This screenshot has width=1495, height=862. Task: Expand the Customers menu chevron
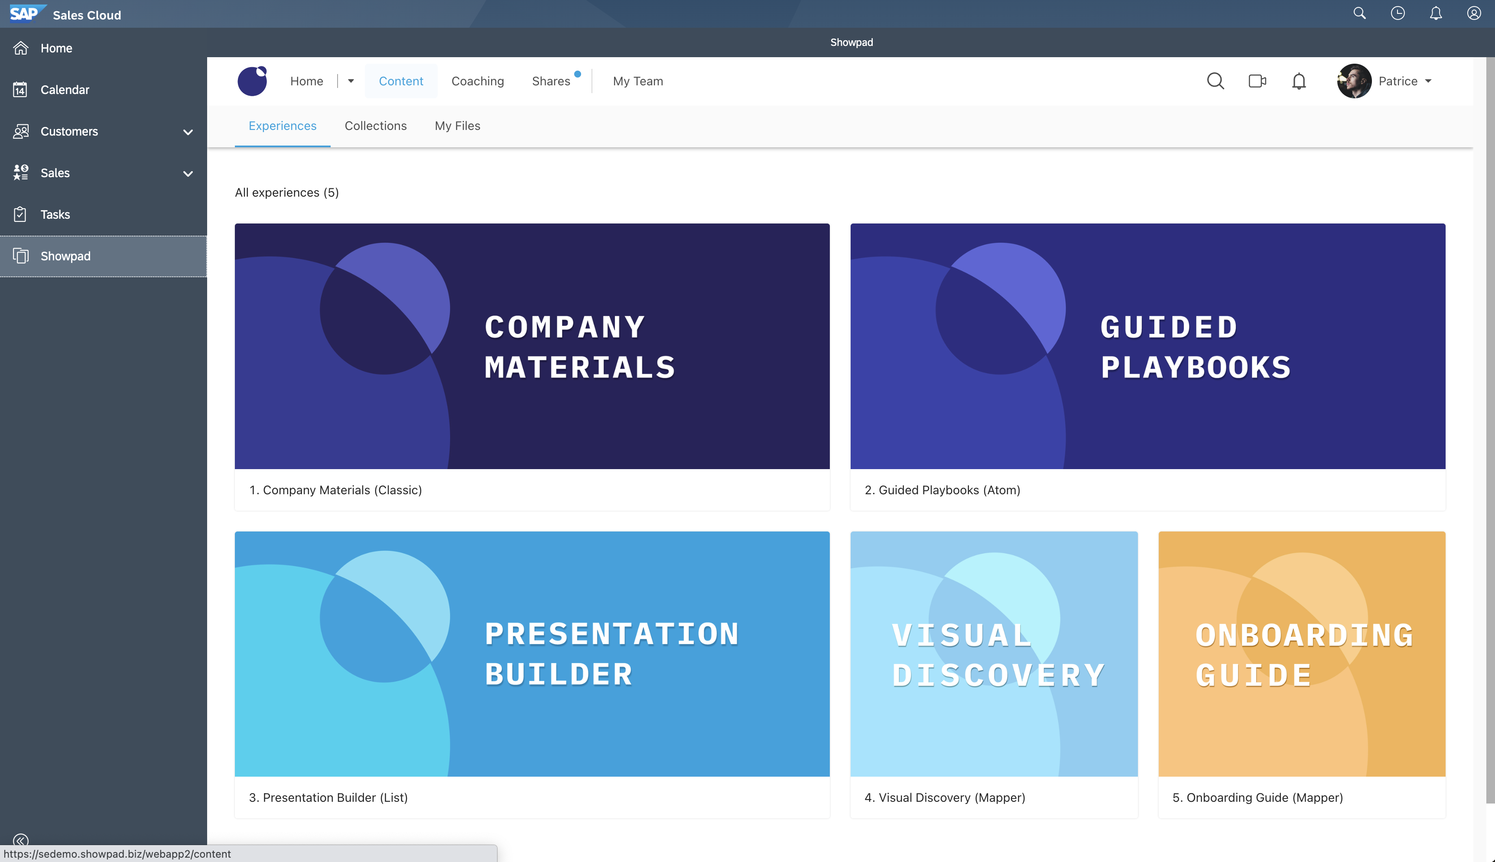click(188, 132)
